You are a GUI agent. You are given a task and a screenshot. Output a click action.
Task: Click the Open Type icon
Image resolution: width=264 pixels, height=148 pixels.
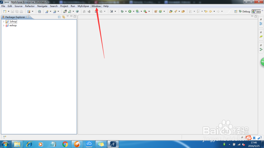[171, 11]
